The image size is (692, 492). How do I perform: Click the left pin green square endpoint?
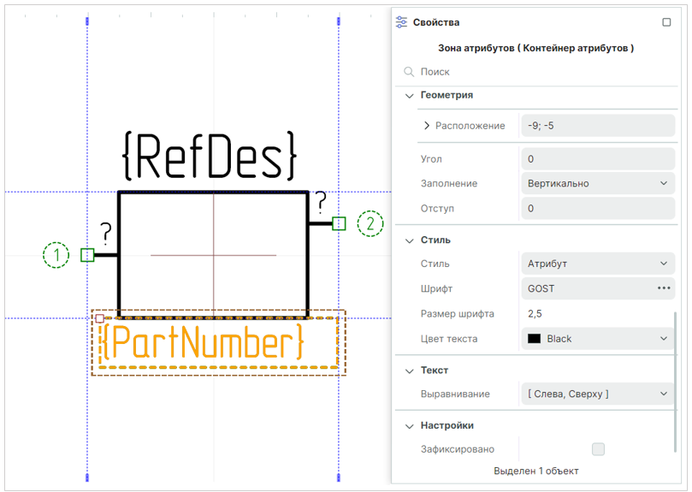pyautogui.click(x=86, y=255)
